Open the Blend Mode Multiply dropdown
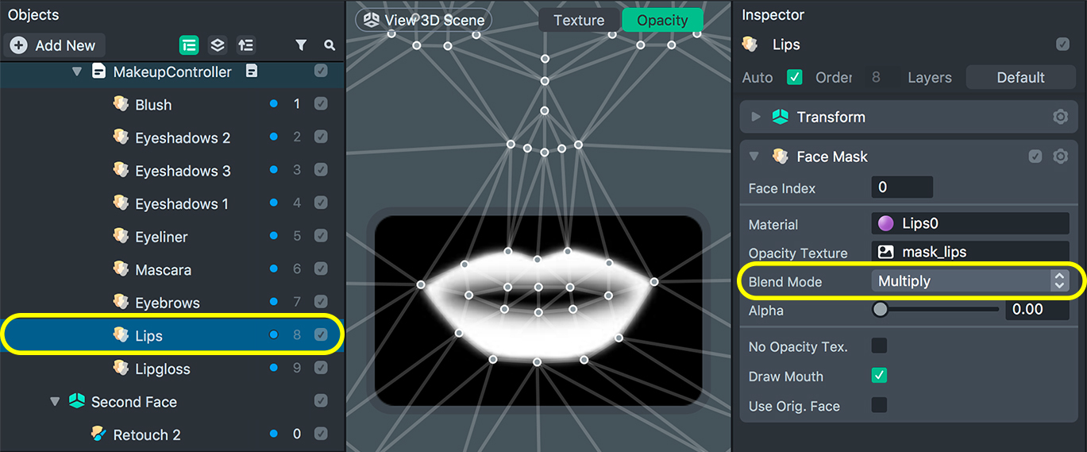Image resolution: width=1087 pixels, height=452 pixels. click(970, 281)
